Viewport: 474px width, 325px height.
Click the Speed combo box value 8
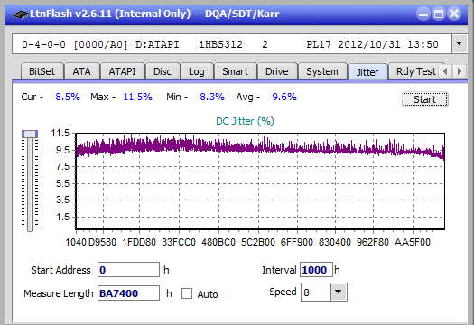316,292
